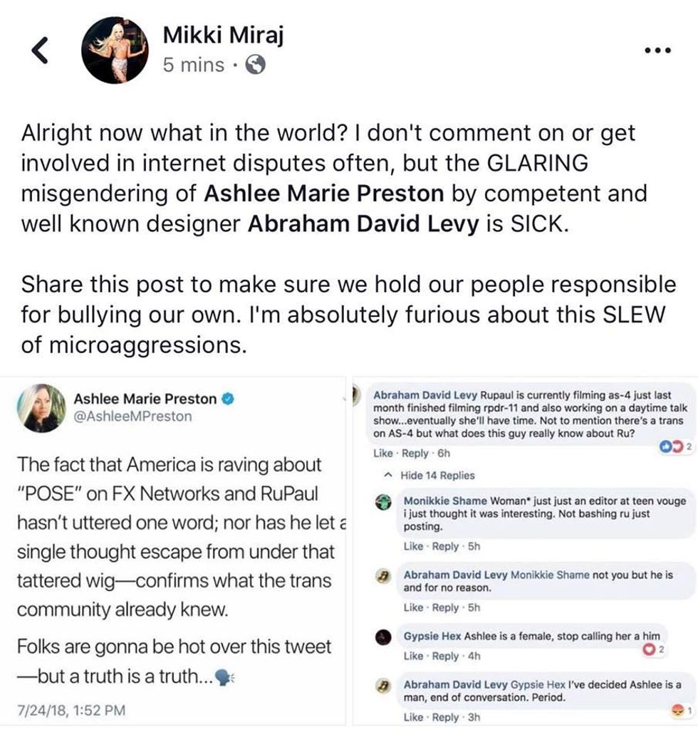Open Mikki Miraj's profile name link
Image resolution: width=698 pixels, height=739 pixels.
pyautogui.click(x=223, y=35)
